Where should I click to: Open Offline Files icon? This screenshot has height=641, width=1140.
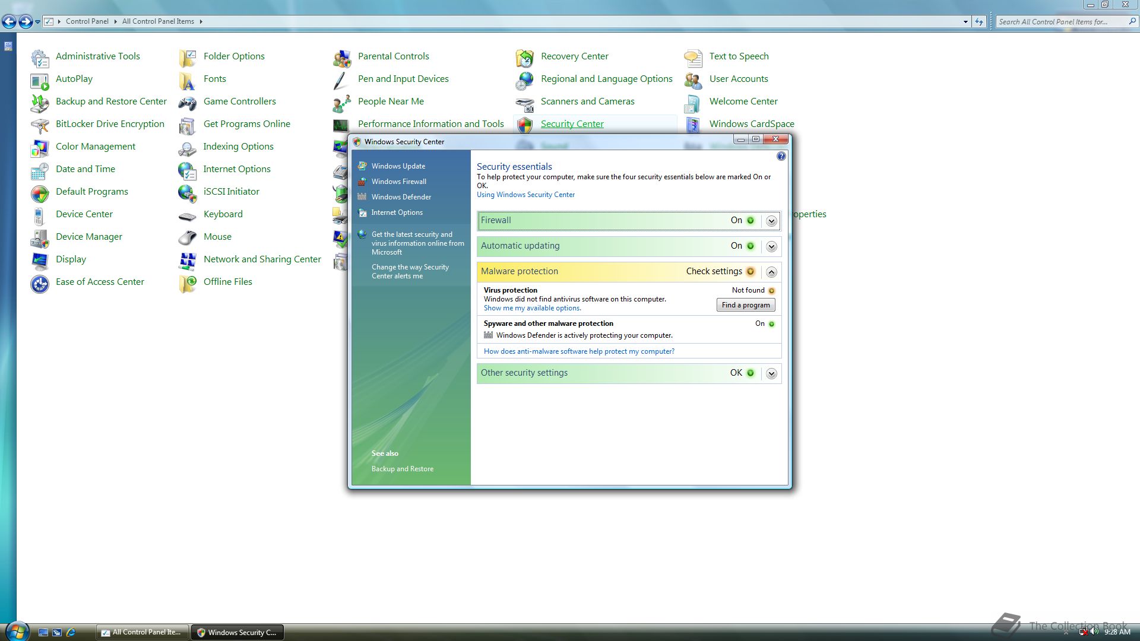coord(188,283)
